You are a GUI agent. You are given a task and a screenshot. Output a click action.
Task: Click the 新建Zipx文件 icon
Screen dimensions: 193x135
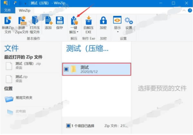click(x=21, y=21)
